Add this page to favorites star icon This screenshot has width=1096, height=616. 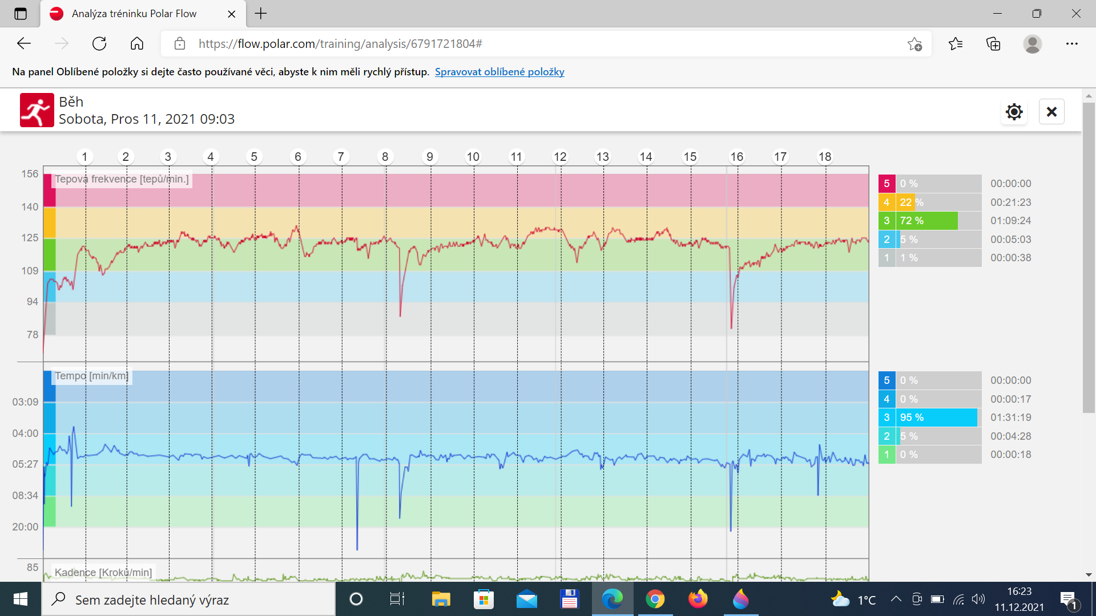coord(914,44)
